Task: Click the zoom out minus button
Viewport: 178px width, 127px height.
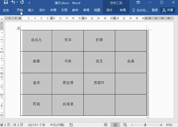Action: coord(132,125)
